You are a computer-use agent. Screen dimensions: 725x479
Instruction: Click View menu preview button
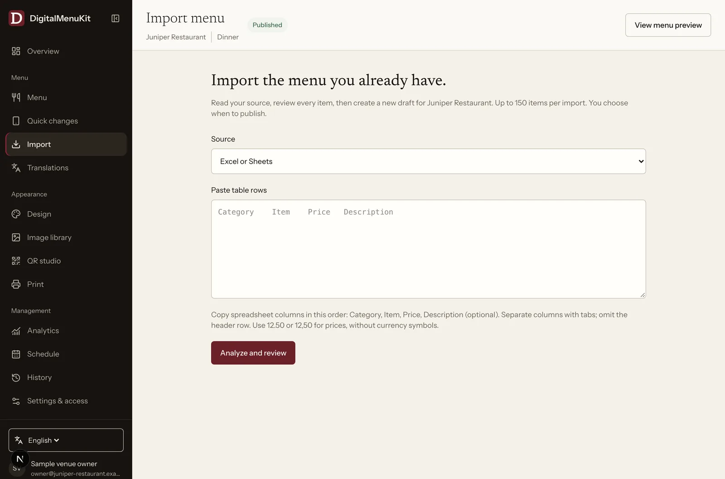668,25
